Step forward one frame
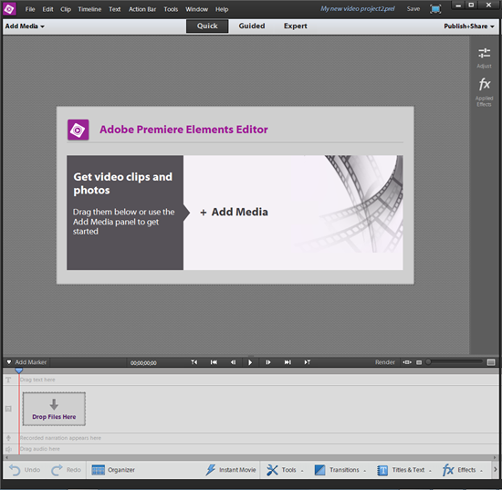This screenshot has height=490, width=502. (x=268, y=362)
